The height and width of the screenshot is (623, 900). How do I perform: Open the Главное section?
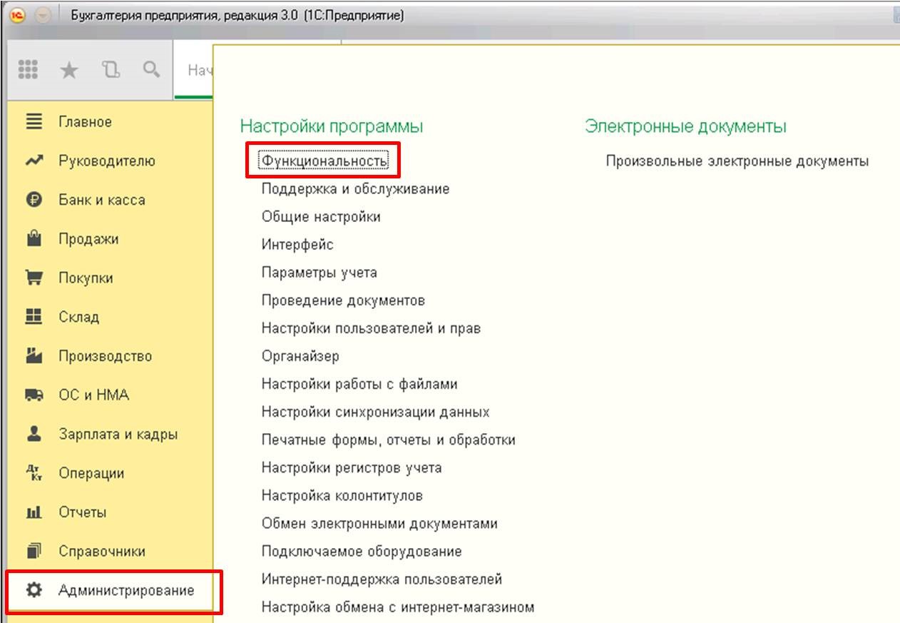coord(85,122)
